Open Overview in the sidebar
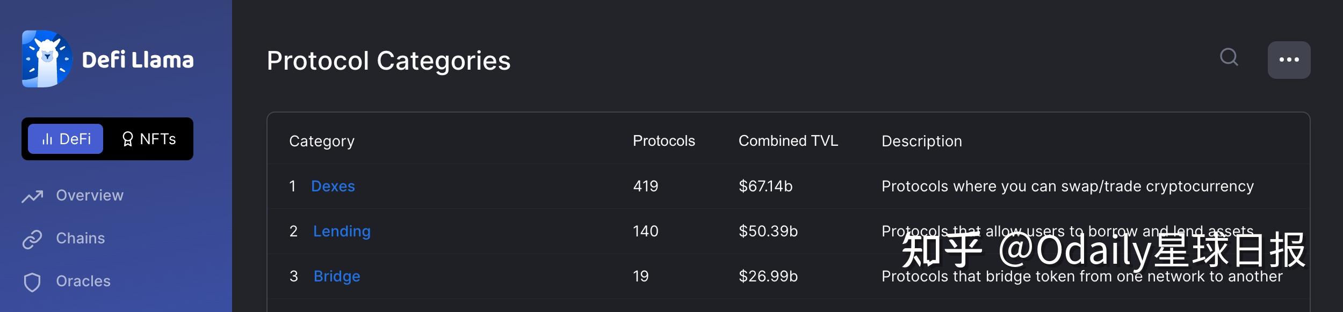Viewport: 1343px width, 312px height. [90, 196]
